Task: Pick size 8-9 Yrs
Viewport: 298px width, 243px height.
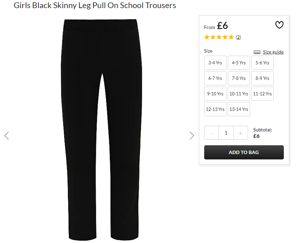Action: (x=263, y=78)
